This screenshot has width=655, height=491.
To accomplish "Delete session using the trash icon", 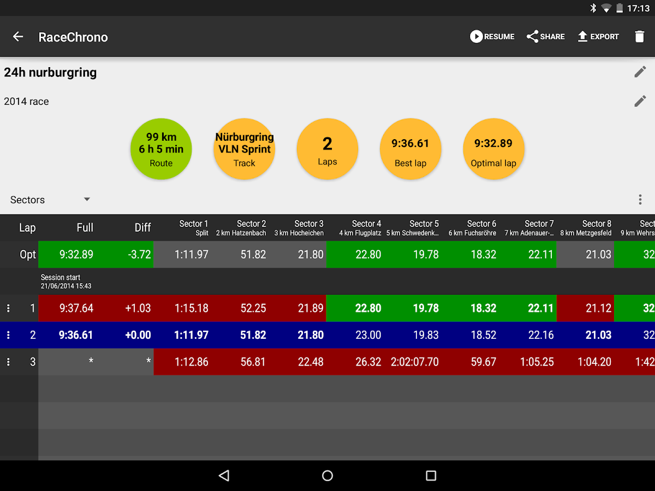I will coord(640,36).
